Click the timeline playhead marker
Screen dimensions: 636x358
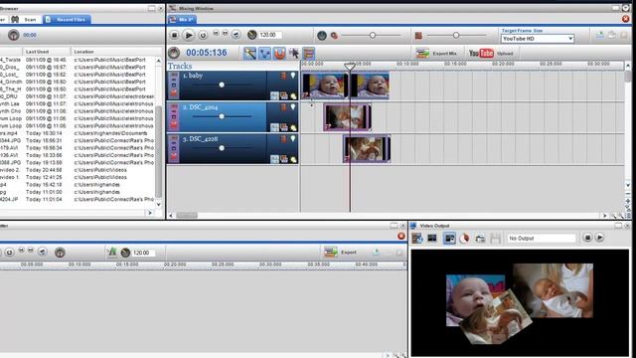pos(350,67)
